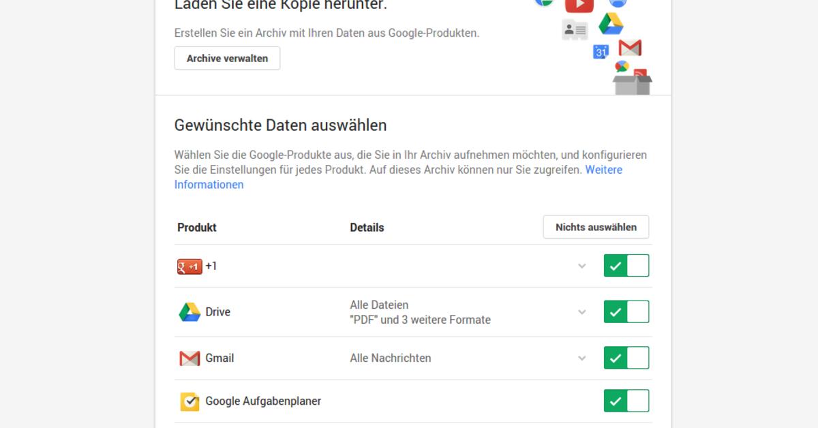Viewport: 818px width, 428px height.
Task: Expand Drive options with the chevron
Action: click(582, 312)
